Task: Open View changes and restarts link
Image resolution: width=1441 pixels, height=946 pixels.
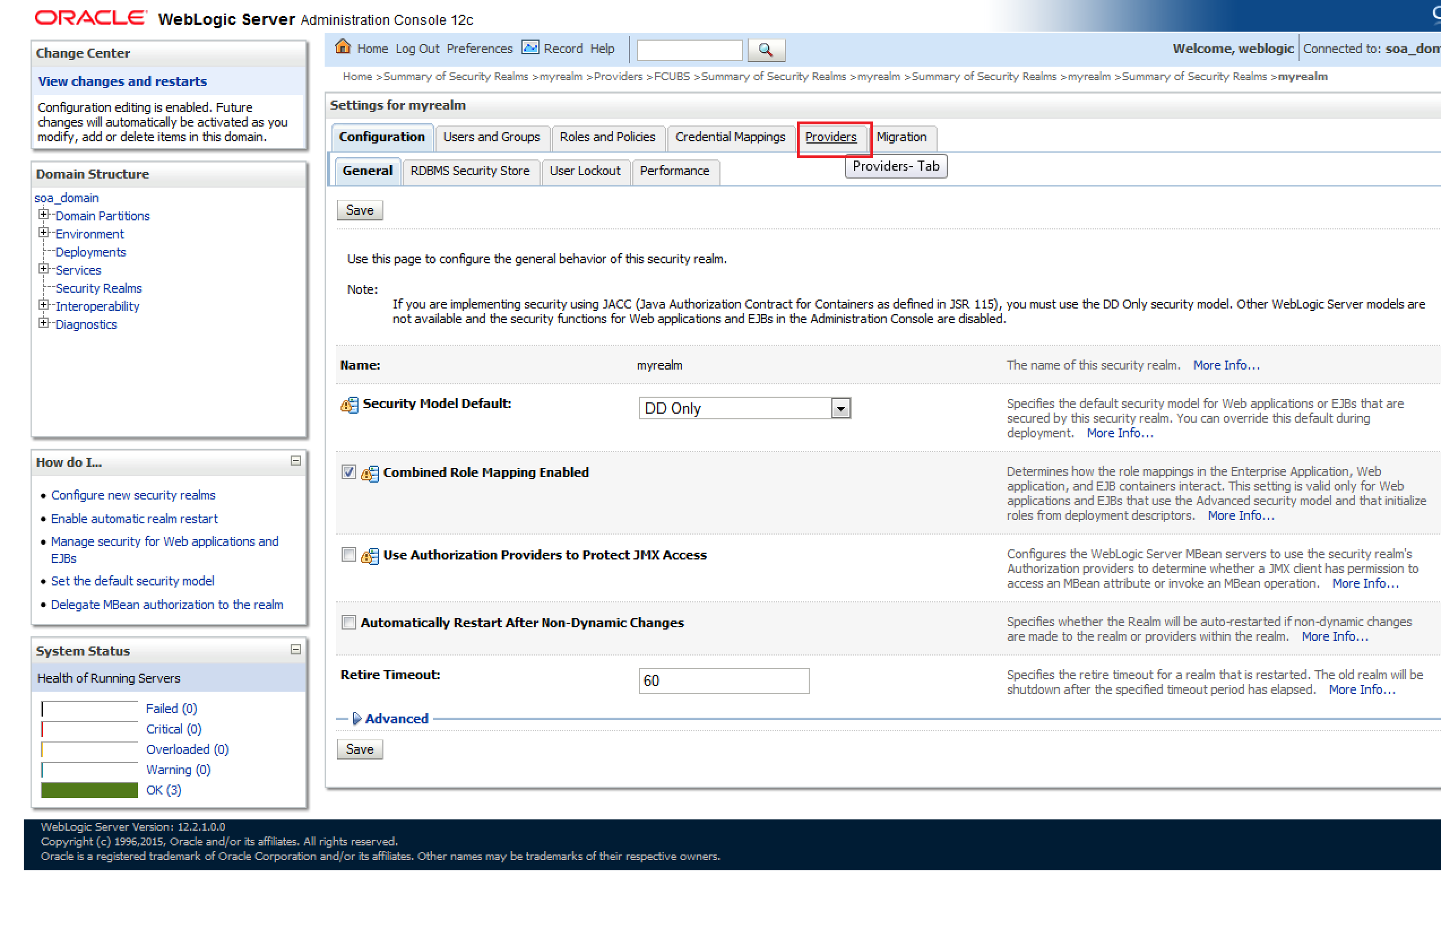Action: [122, 81]
